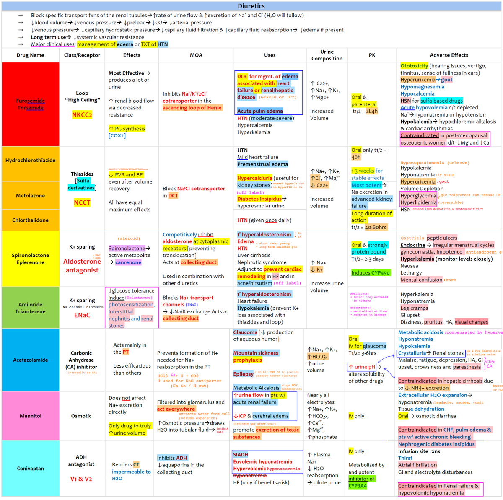Click the red 'ENaC' receptor label
The height and width of the screenshot is (500, 503).
click(82, 315)
